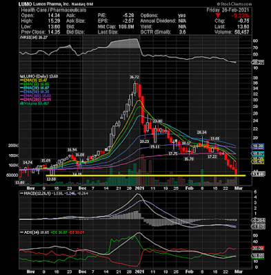Click the yellow EMA(5) legend entry
Screen dimensions: 271x275
click(x=34, y=80)
